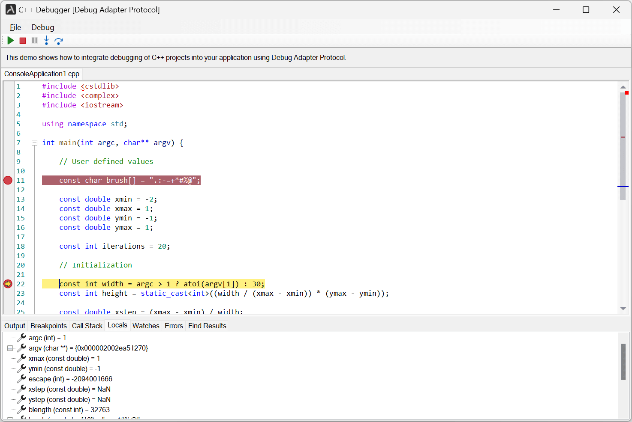Click the code editor scroll down arrow
The image size is (632, 422).
(623, 309)
